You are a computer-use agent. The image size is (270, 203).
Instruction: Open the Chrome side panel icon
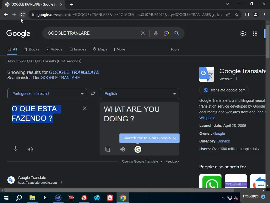click(x=247, y=15)
